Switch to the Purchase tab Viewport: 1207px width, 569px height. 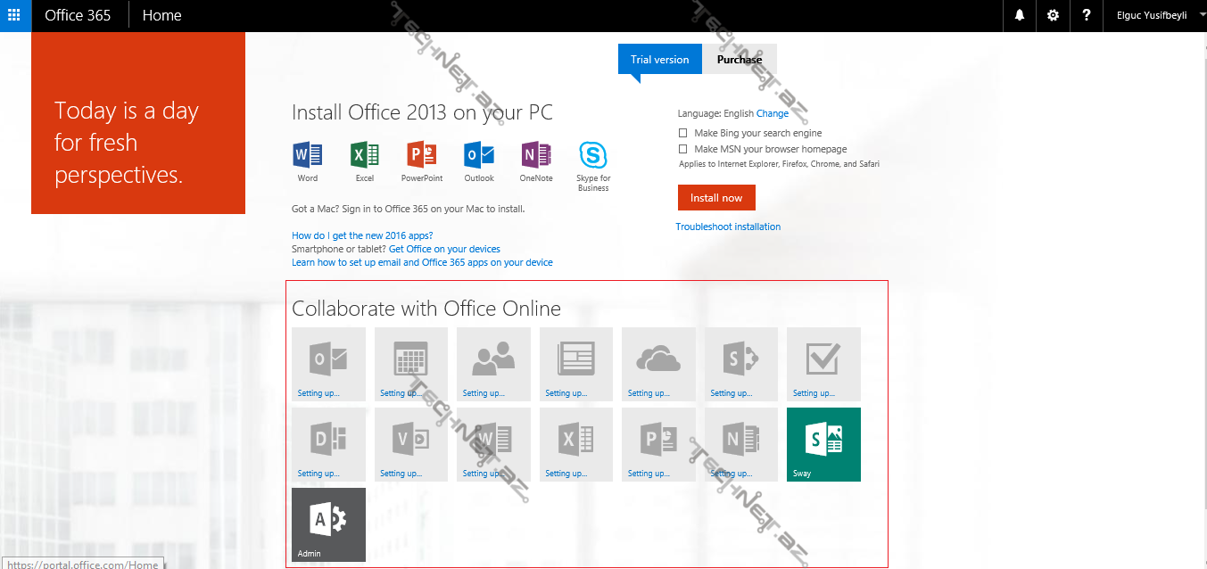click(x=739, y=59)
